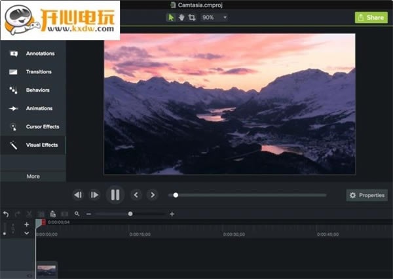Add a new track with plus
The image size is (393, 279).
pos(27,225)
